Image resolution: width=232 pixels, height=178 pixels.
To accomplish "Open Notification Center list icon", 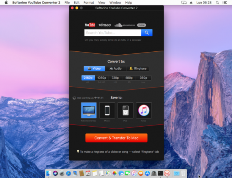I will (224, 3).
